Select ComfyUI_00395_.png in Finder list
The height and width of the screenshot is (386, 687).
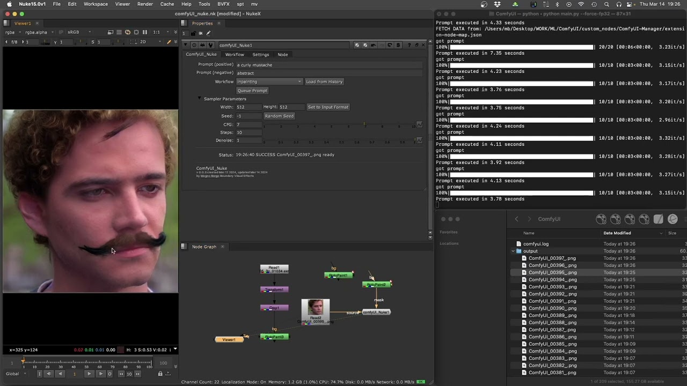coord(553,272)
